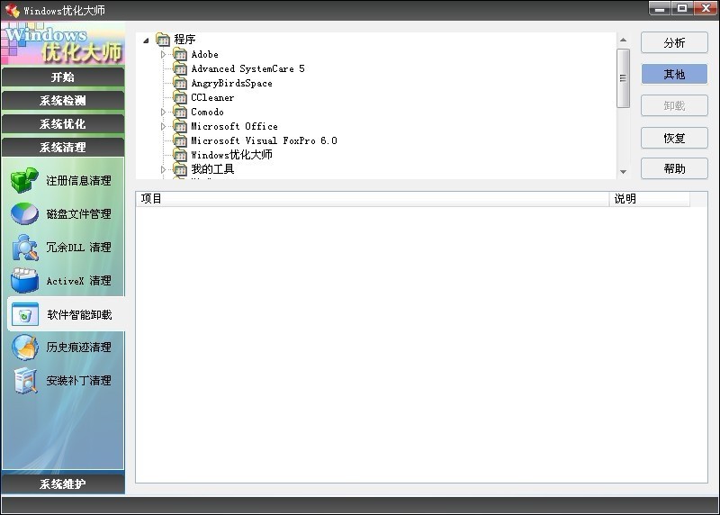Minimize the Windows优化大师 window
This screenshot has height=515, width=720.
coord(660,9)
